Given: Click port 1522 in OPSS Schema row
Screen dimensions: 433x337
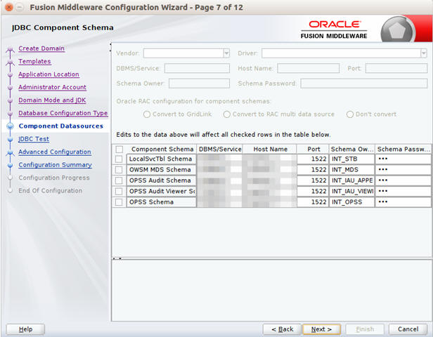Looking at the screenshot, I should point(313,202).
